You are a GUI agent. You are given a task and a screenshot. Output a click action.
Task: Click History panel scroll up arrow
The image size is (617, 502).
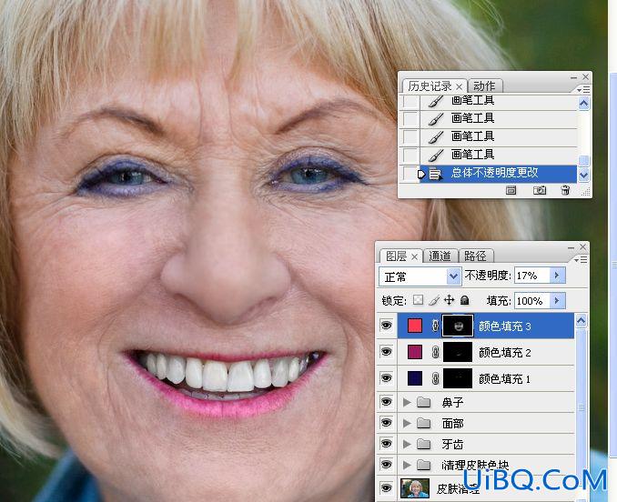pos(583,104)
